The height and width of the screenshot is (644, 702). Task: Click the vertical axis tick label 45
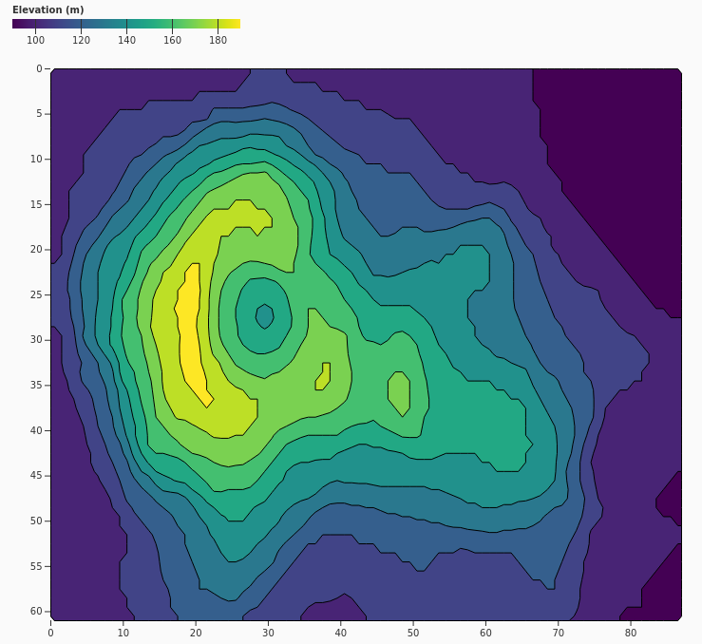click(x=36, y=476)
